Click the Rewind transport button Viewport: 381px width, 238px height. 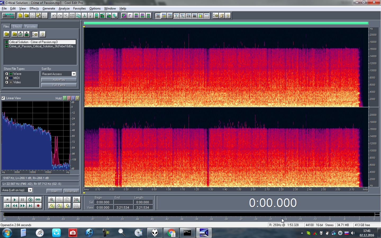(15, 206)
